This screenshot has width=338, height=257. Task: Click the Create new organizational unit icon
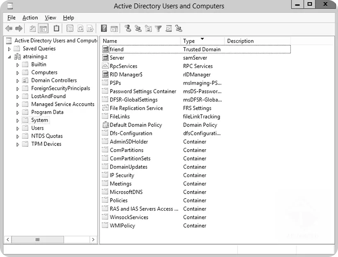coord(148,28)
